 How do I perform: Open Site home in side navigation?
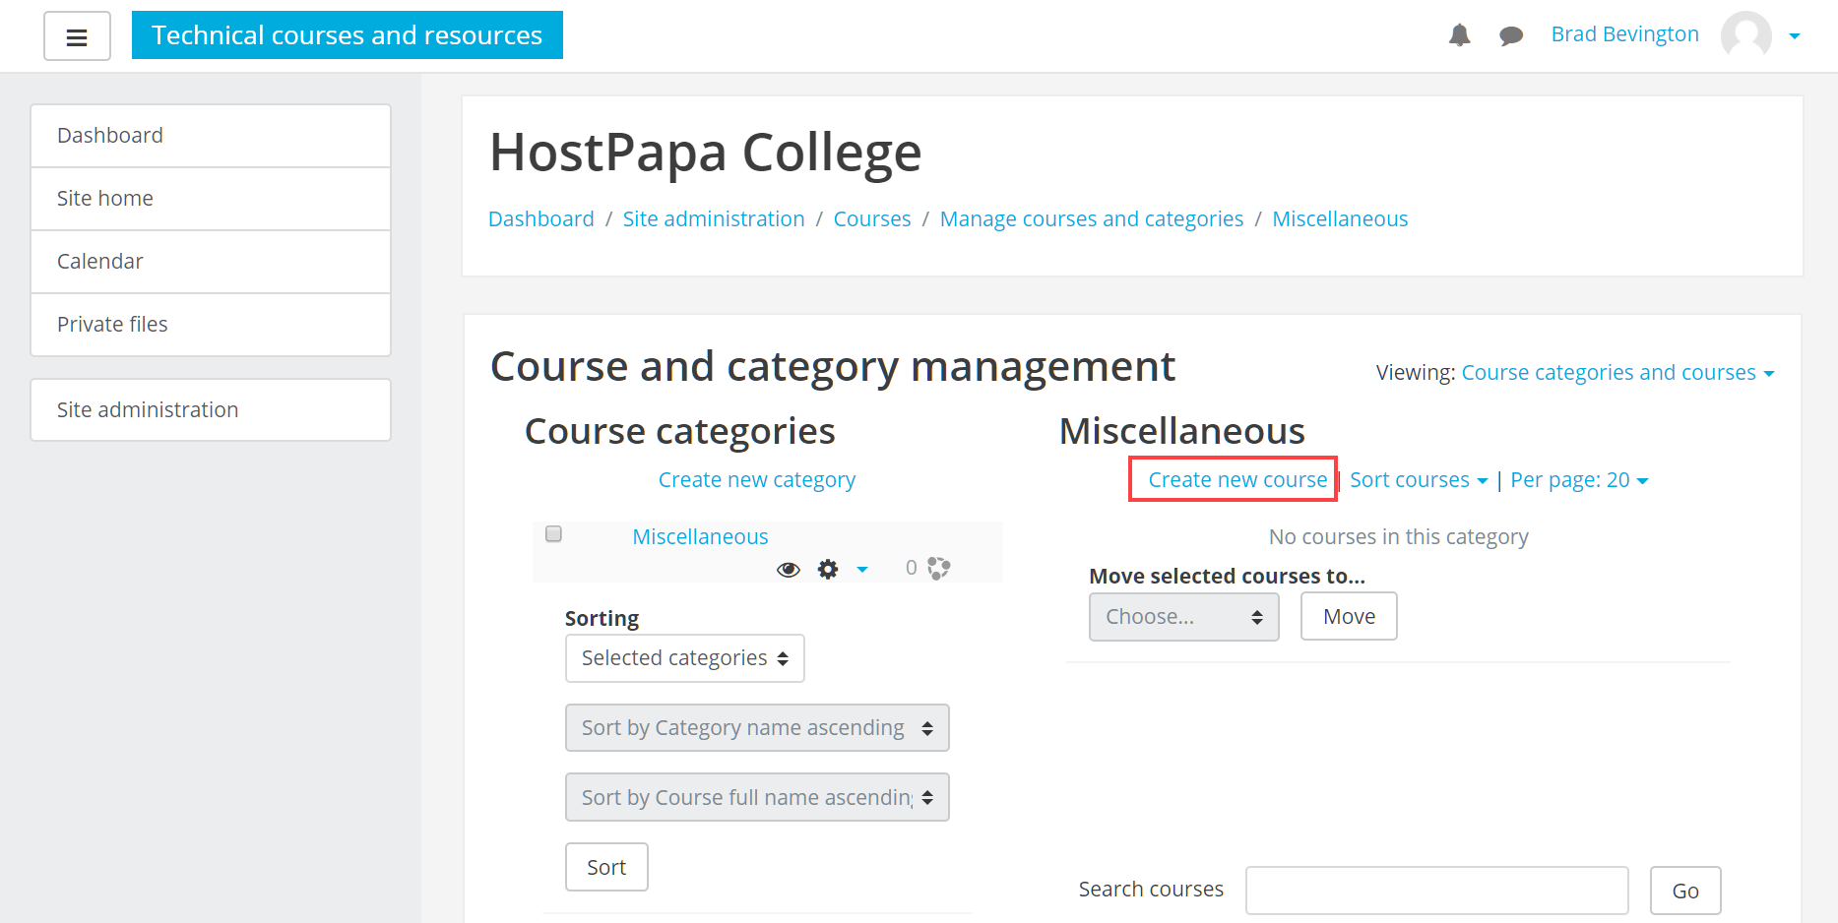coord(211,199)
